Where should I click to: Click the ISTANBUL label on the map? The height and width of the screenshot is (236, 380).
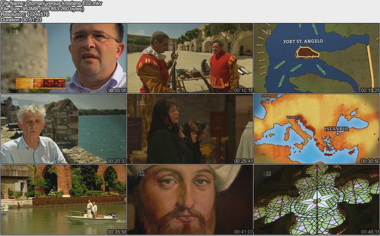click(x=337, y=129)
